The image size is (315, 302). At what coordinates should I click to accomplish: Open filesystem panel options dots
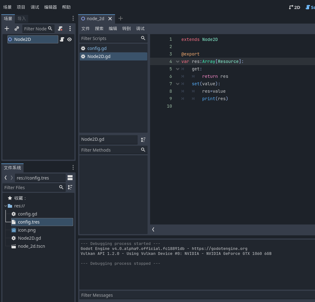(x=73, y=167)
